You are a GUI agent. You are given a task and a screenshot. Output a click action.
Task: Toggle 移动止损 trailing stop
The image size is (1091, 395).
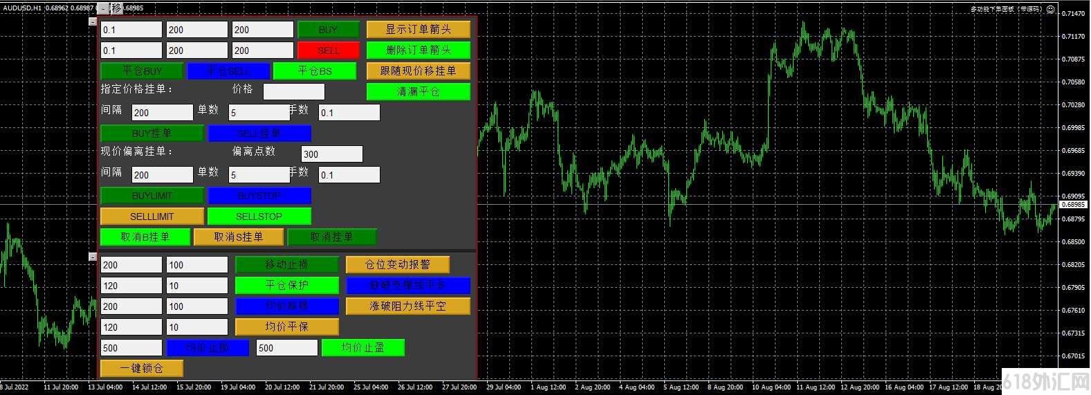click(286, 264)
